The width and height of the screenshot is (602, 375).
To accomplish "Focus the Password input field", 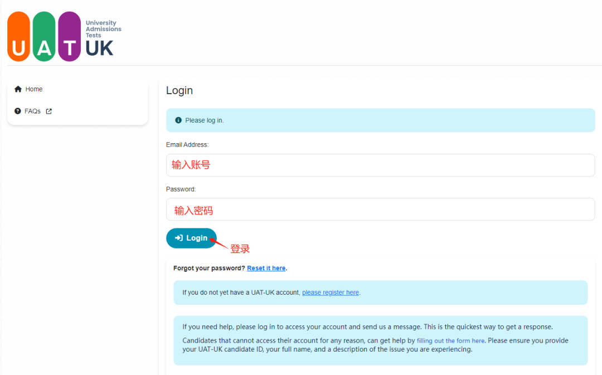I will click(x=380, y=210).
